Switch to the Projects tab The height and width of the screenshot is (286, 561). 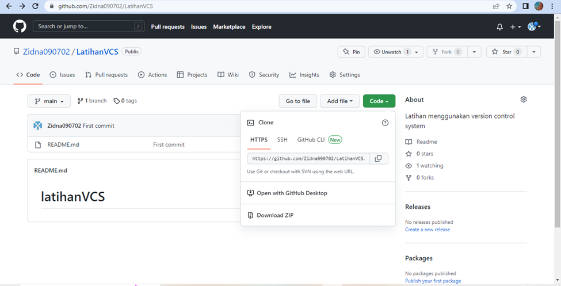tap(192, 75)
